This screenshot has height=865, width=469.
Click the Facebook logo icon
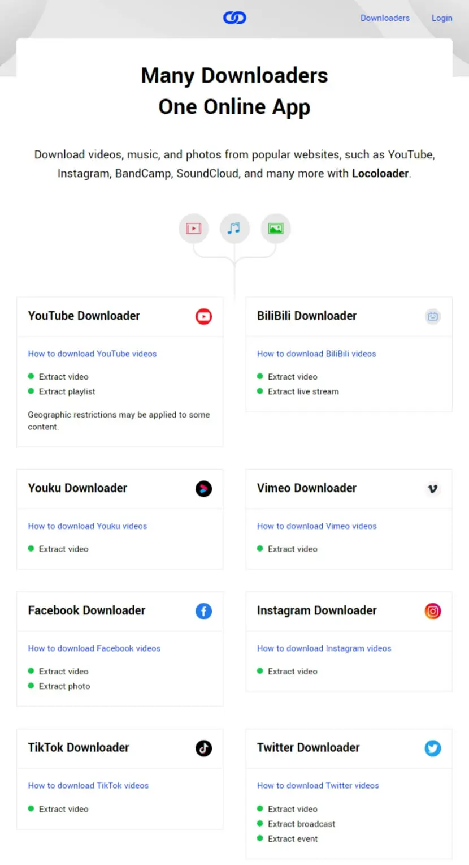tap(204, 611)
